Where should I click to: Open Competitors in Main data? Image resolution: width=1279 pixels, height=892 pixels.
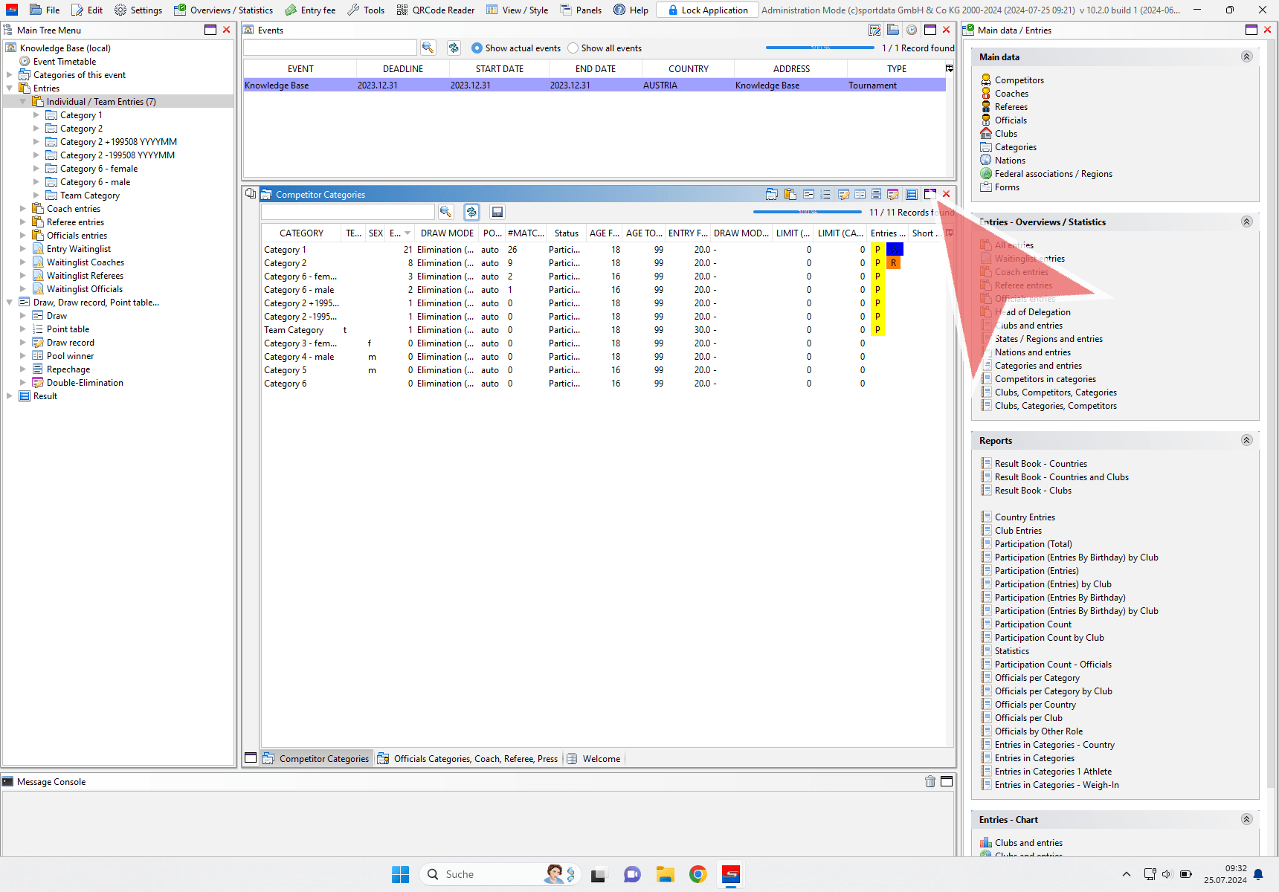[x=1019, y=80]
